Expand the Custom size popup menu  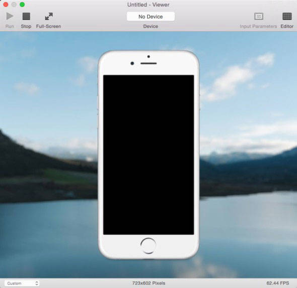22,283
